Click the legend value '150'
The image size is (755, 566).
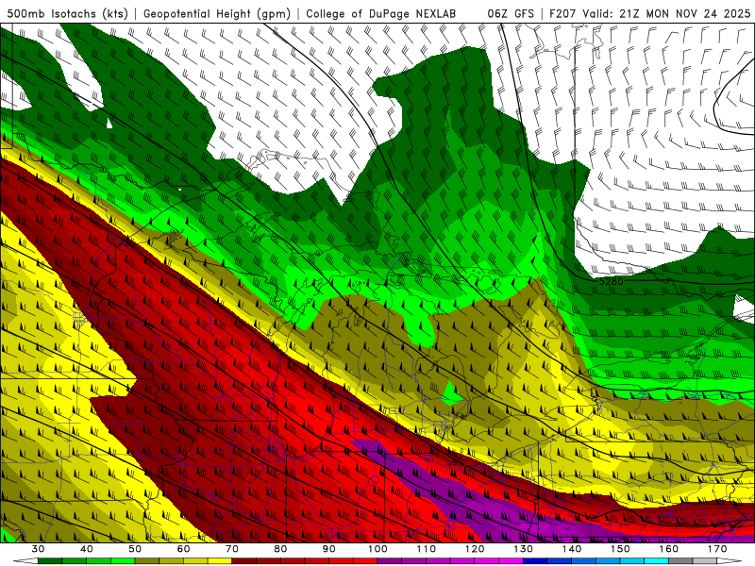621,549
